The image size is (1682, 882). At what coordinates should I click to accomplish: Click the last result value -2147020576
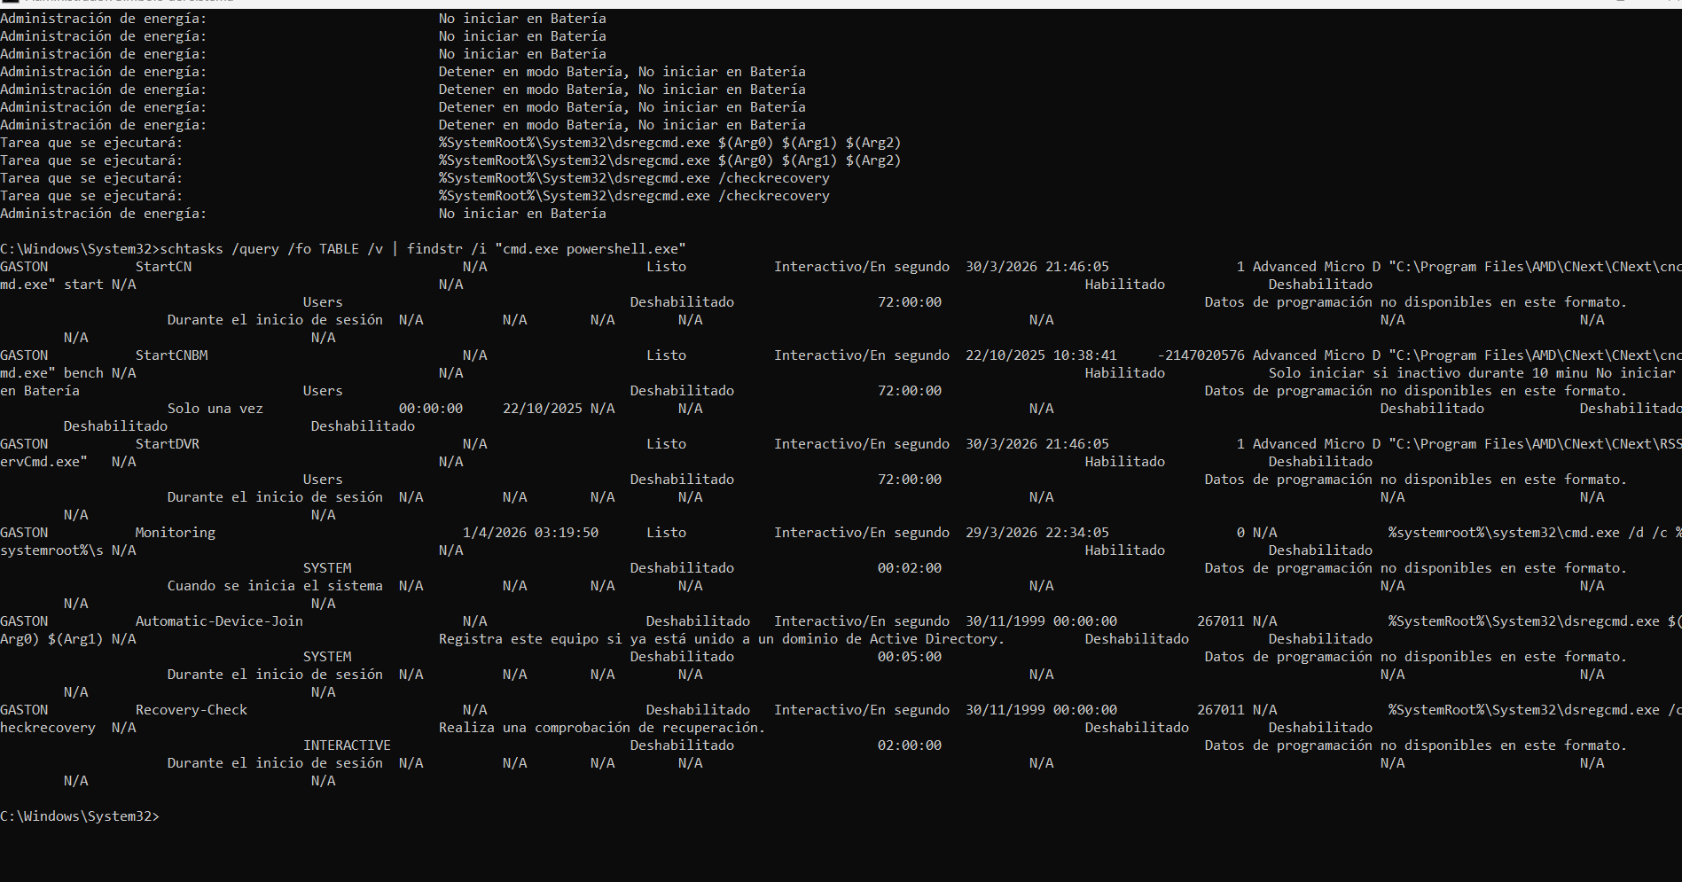[x=1201, y=355]
